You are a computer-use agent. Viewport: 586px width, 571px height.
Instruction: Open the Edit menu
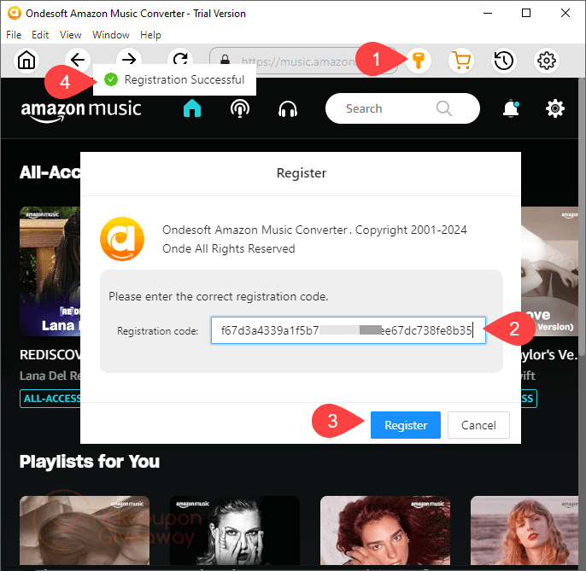point(40,35)
